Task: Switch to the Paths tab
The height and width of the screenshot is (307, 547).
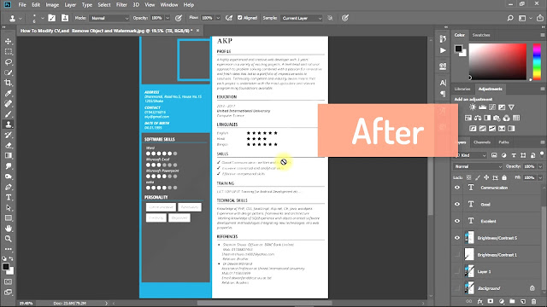Action: click(x=503, y=142)
